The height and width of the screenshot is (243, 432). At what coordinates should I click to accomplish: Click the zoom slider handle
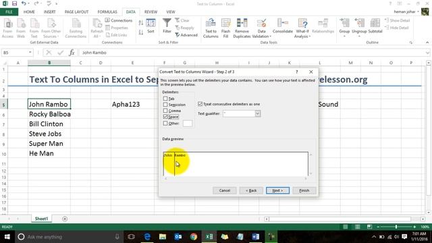point(396,227)
